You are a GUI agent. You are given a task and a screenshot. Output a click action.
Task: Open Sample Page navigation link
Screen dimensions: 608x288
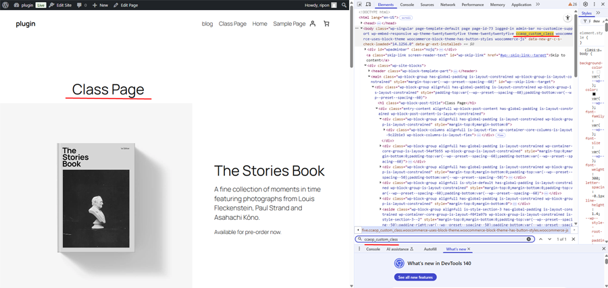click(289, 24)
